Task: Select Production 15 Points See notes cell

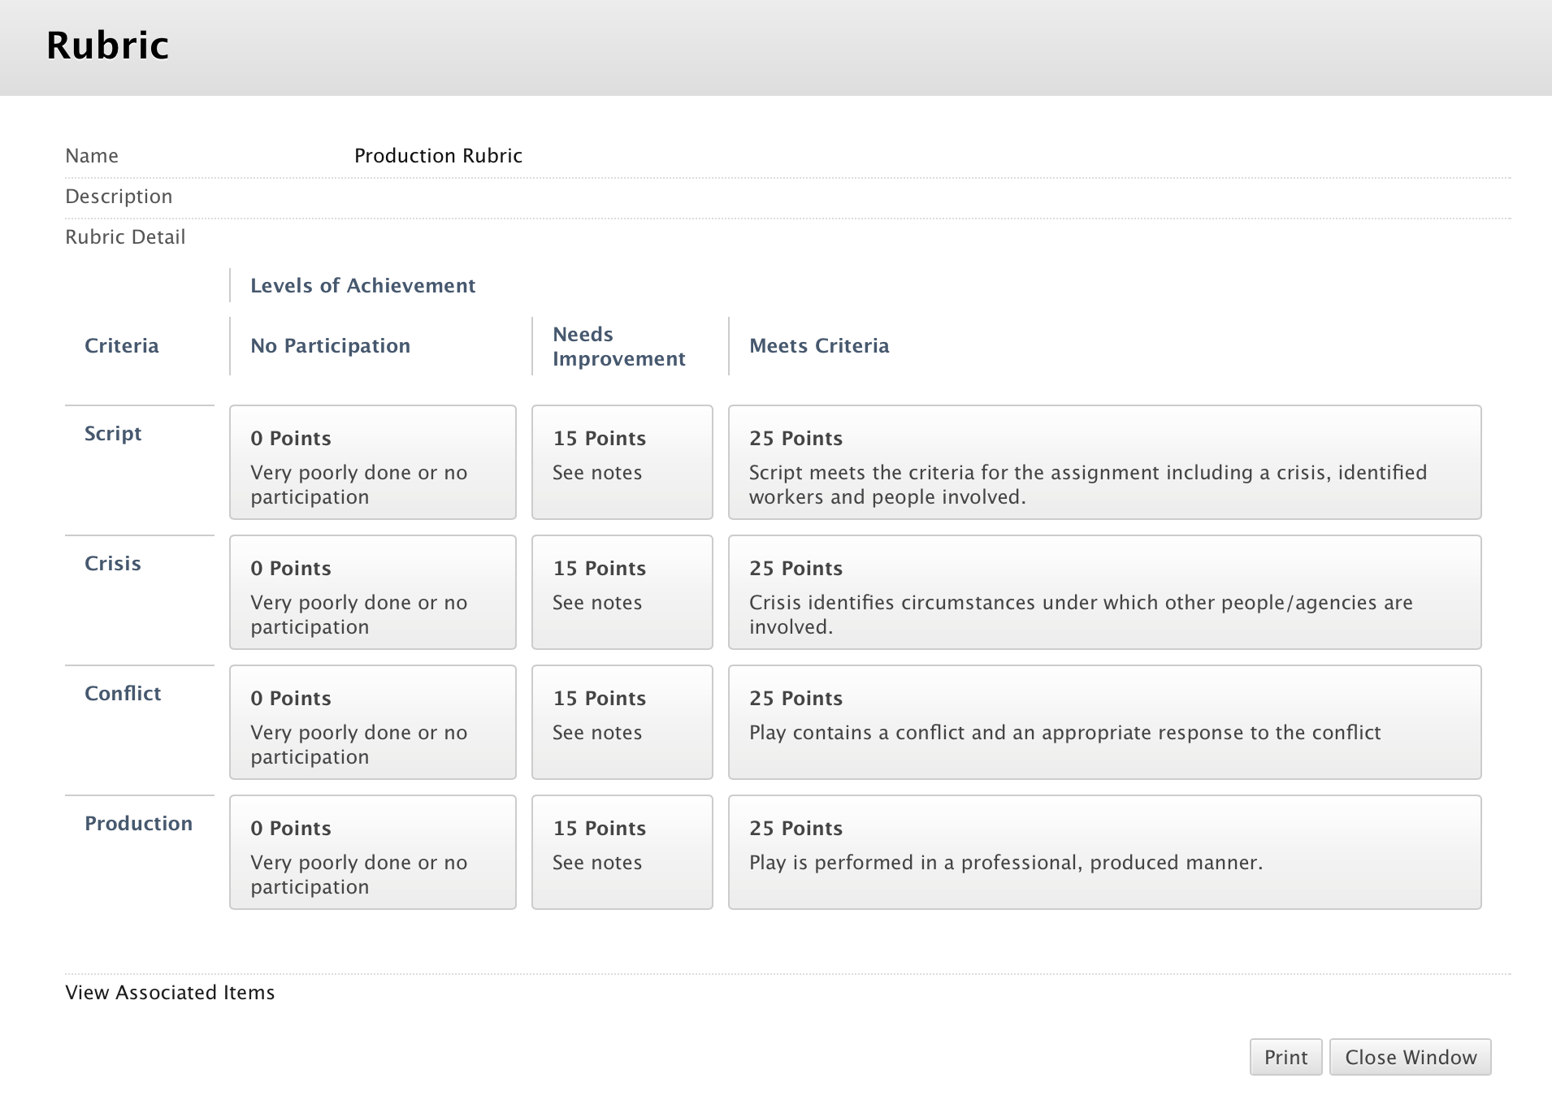Action: pos(622,852)
